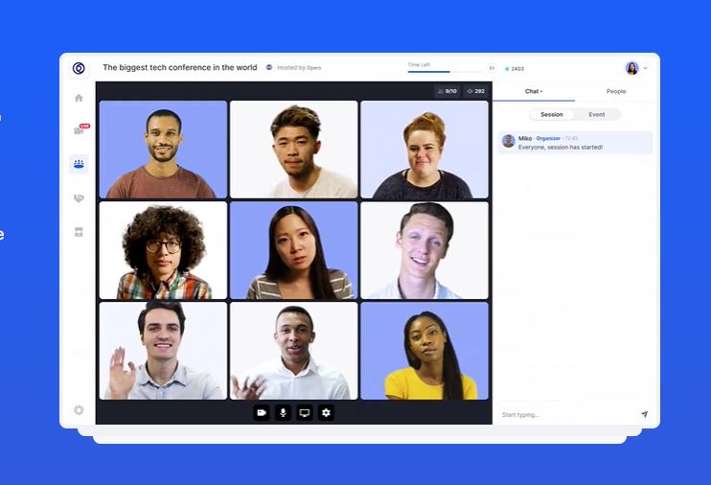Click the Home icon in the sidebar
Image resolution: width=711 pixels, height=485 pixels.
[x=79, y=98]
